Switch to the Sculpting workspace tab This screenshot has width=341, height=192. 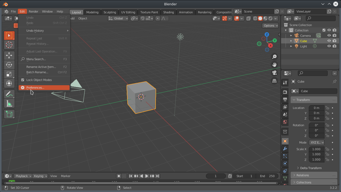[x=109, y=12]
